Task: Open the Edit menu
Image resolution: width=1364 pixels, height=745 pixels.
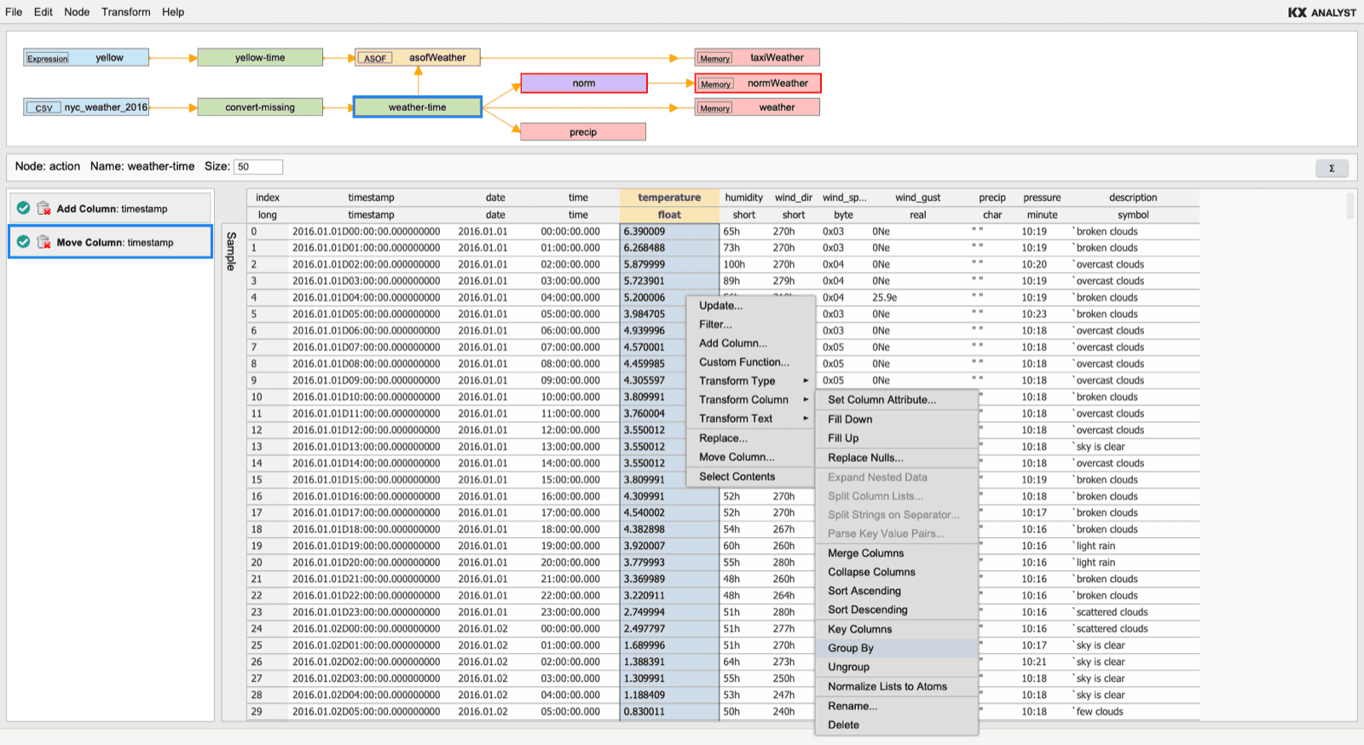Action: (x=43, y=12)
